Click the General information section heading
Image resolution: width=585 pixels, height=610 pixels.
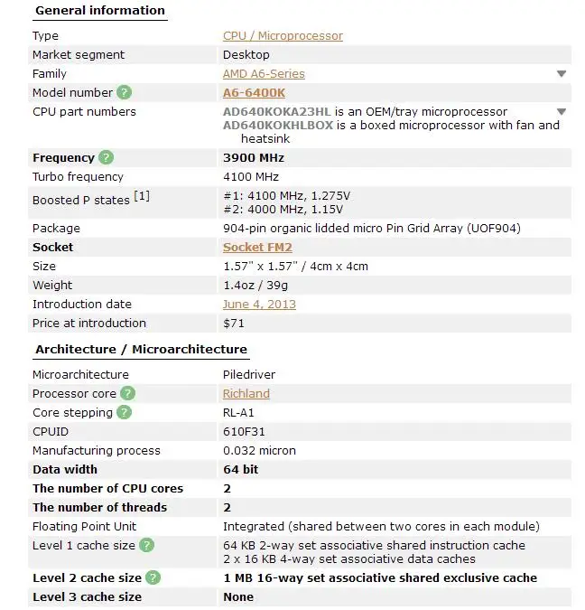(100, 11)
